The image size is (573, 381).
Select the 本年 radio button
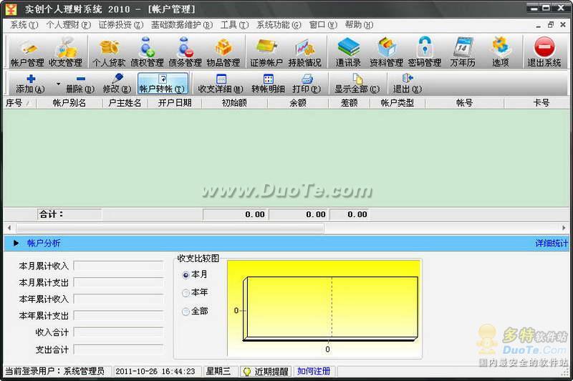[x=186, y=293]
